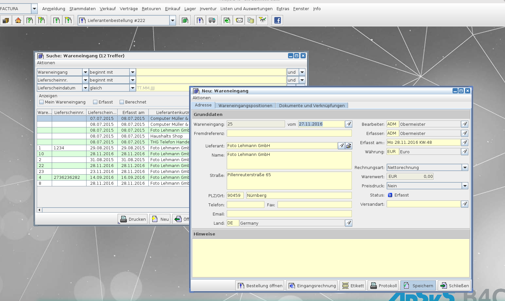505x301 pixels.
Task: Switch to the Wareneingangspositionen tab
Action: click(245, 105)
